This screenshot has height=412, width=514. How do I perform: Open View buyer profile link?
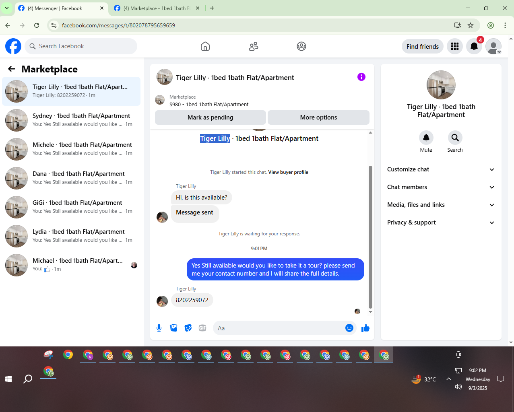click(x=288, y=172)
